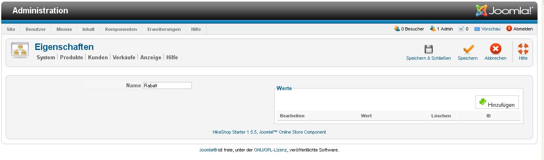Click the Vorschau monitor icon
Screen dimensions: 544x160
pyautogui.click(x=477, y=29)
